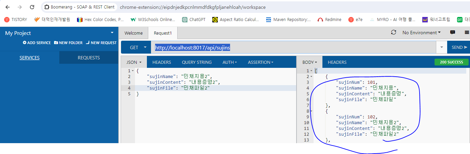
Task: Click the 200 SUCCESS status badge
Action: tap(451, 62)
